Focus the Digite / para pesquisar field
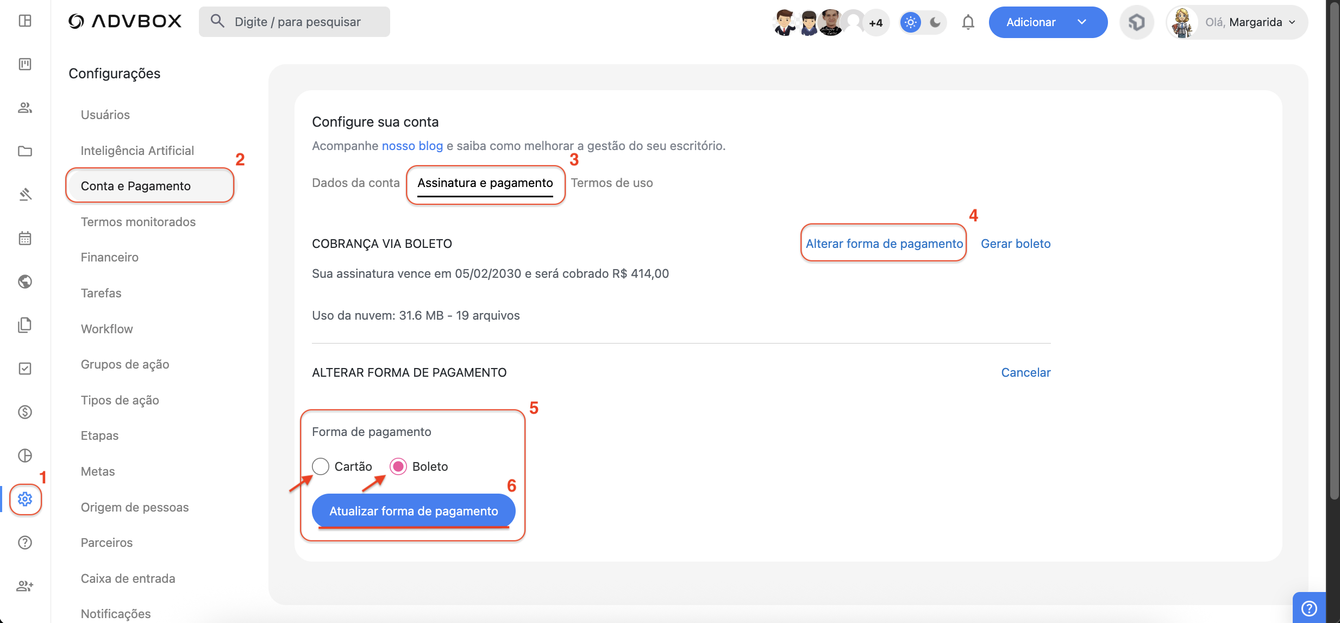1340x623 pixels. (295, 22)
